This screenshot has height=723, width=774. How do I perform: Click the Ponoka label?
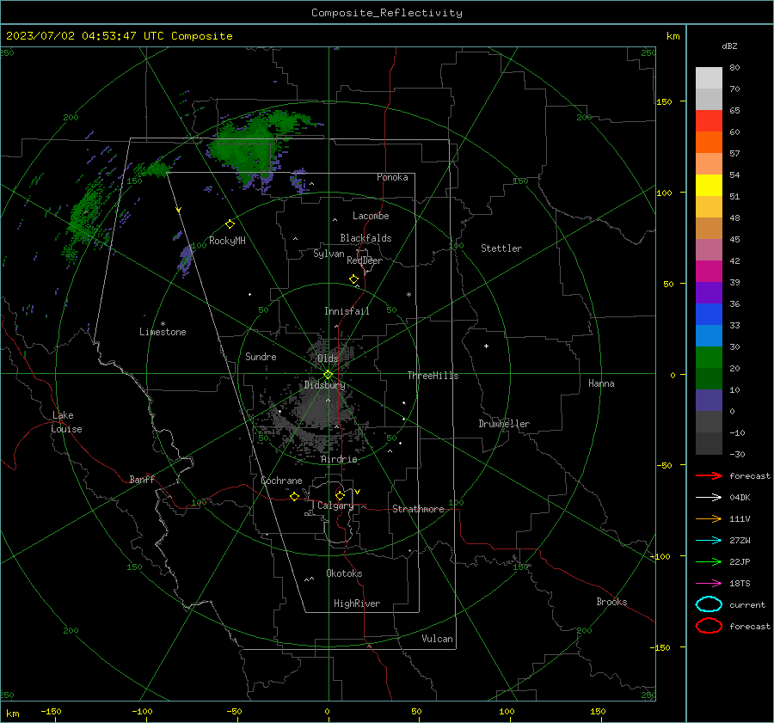click(392, 177)
